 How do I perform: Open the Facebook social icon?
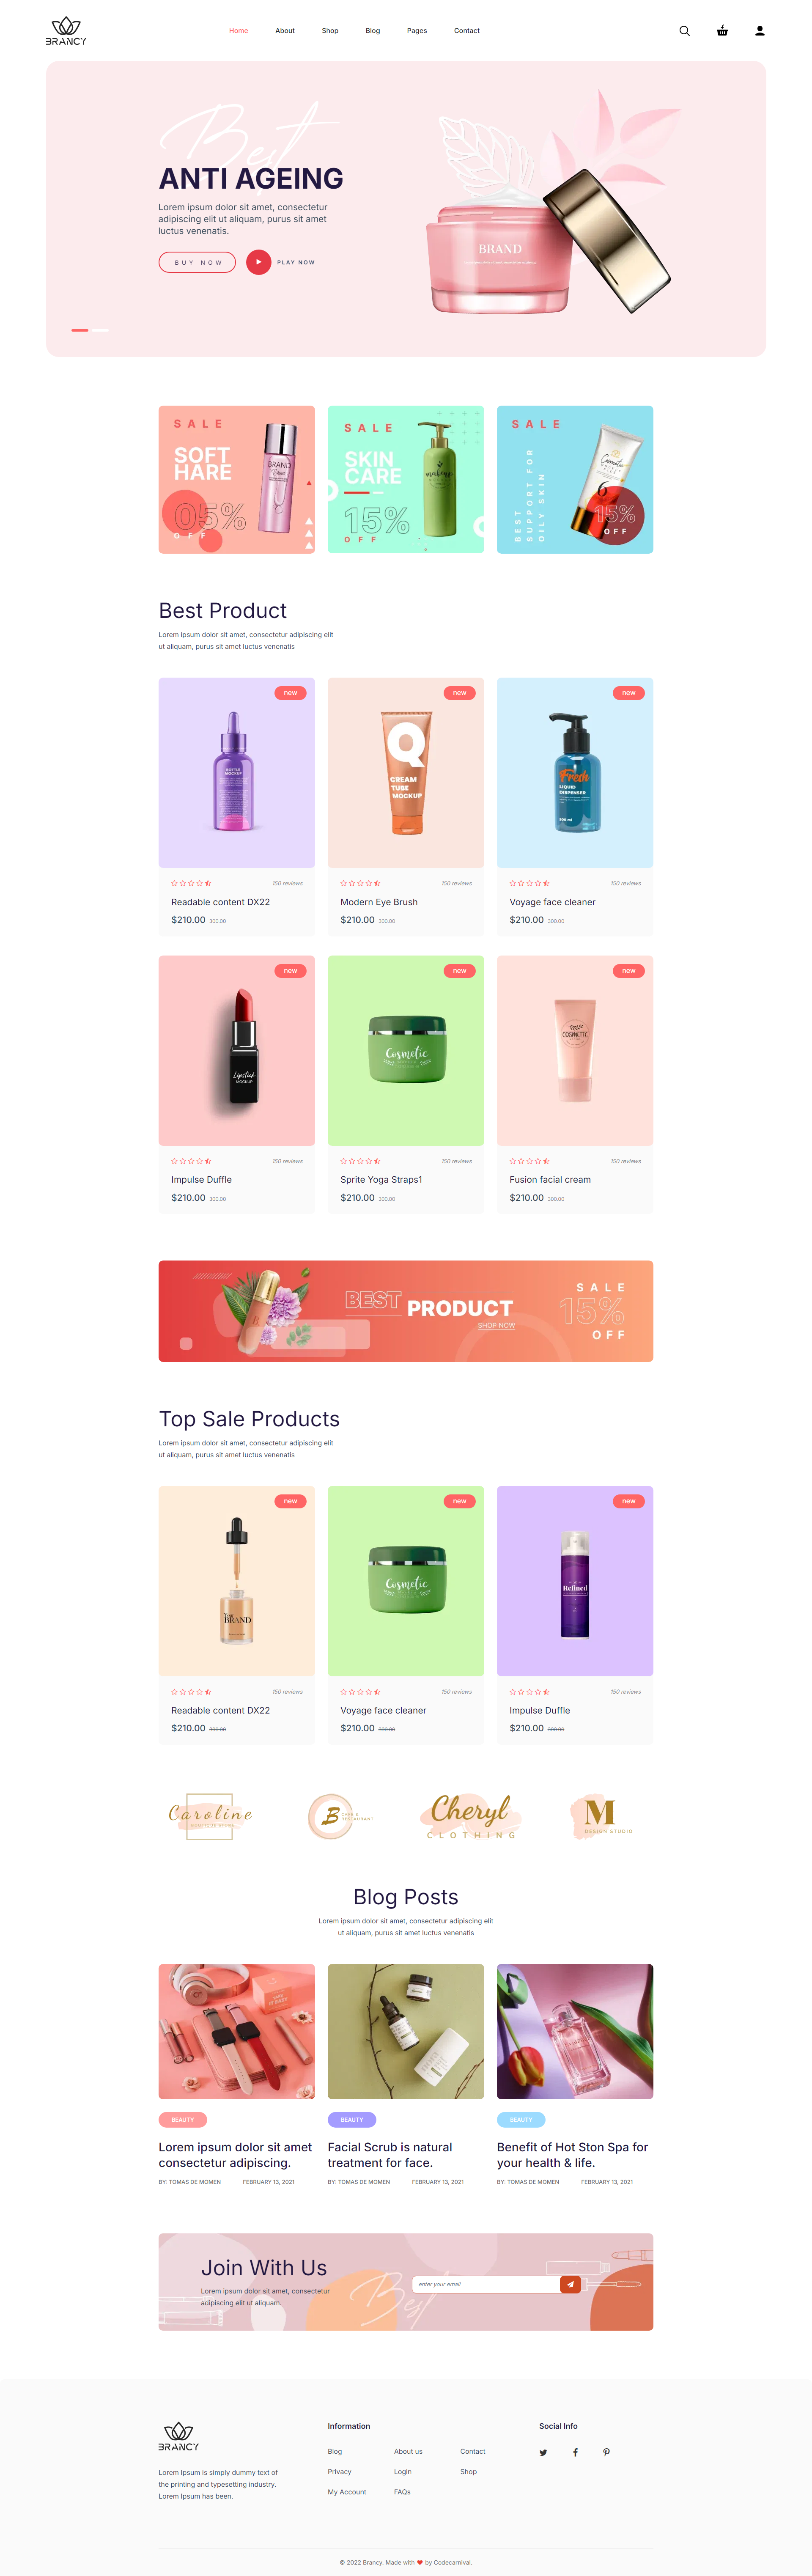coord(575,2452)
